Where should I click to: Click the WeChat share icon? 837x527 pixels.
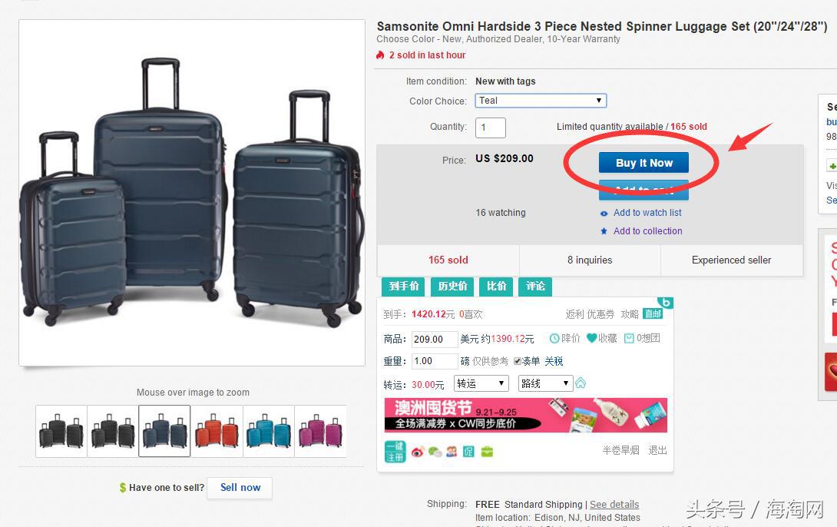click(x=435, y=452)
